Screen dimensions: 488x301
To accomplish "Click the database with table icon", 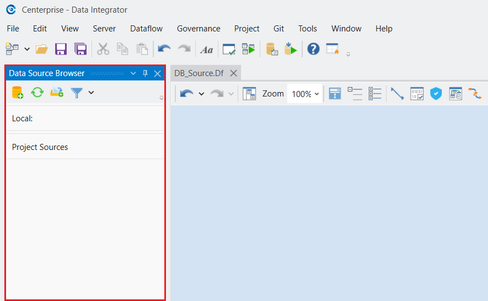I will point(271,49).
